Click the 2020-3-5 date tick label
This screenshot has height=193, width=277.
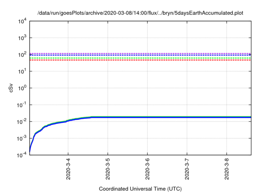(108, 169)
